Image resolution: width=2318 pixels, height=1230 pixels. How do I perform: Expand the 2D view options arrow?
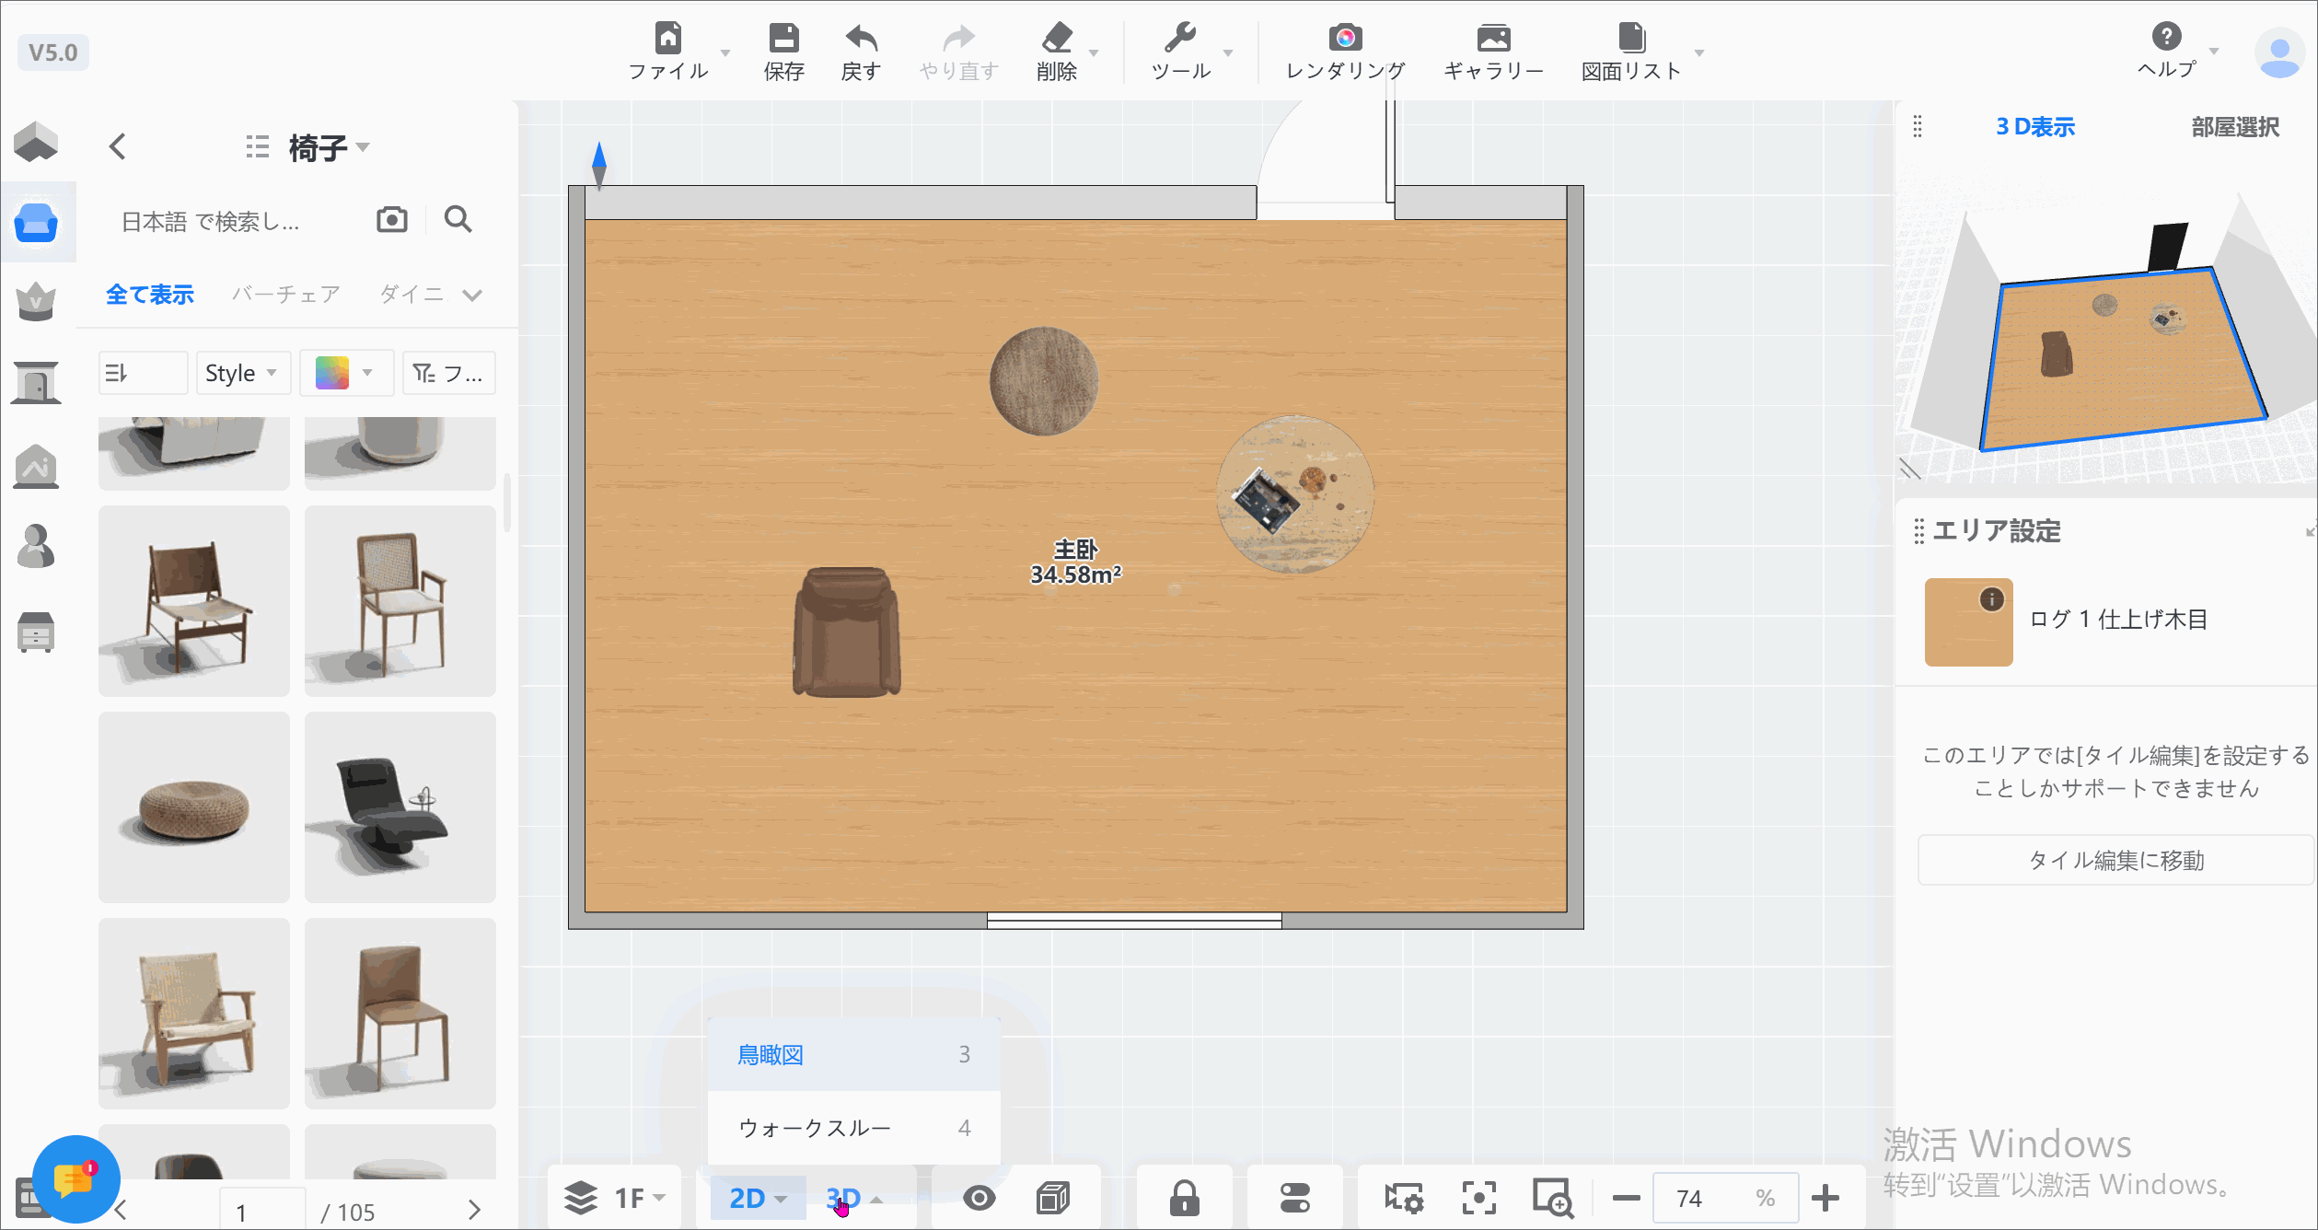click(x=781, y=1199)
